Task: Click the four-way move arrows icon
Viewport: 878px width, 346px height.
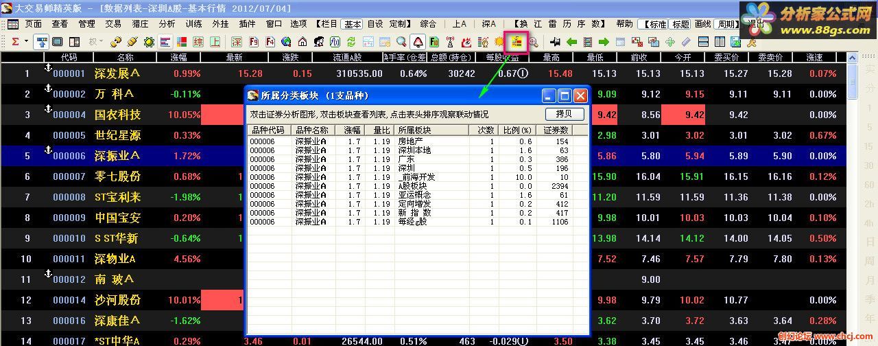Action: [x=670, y=42]
